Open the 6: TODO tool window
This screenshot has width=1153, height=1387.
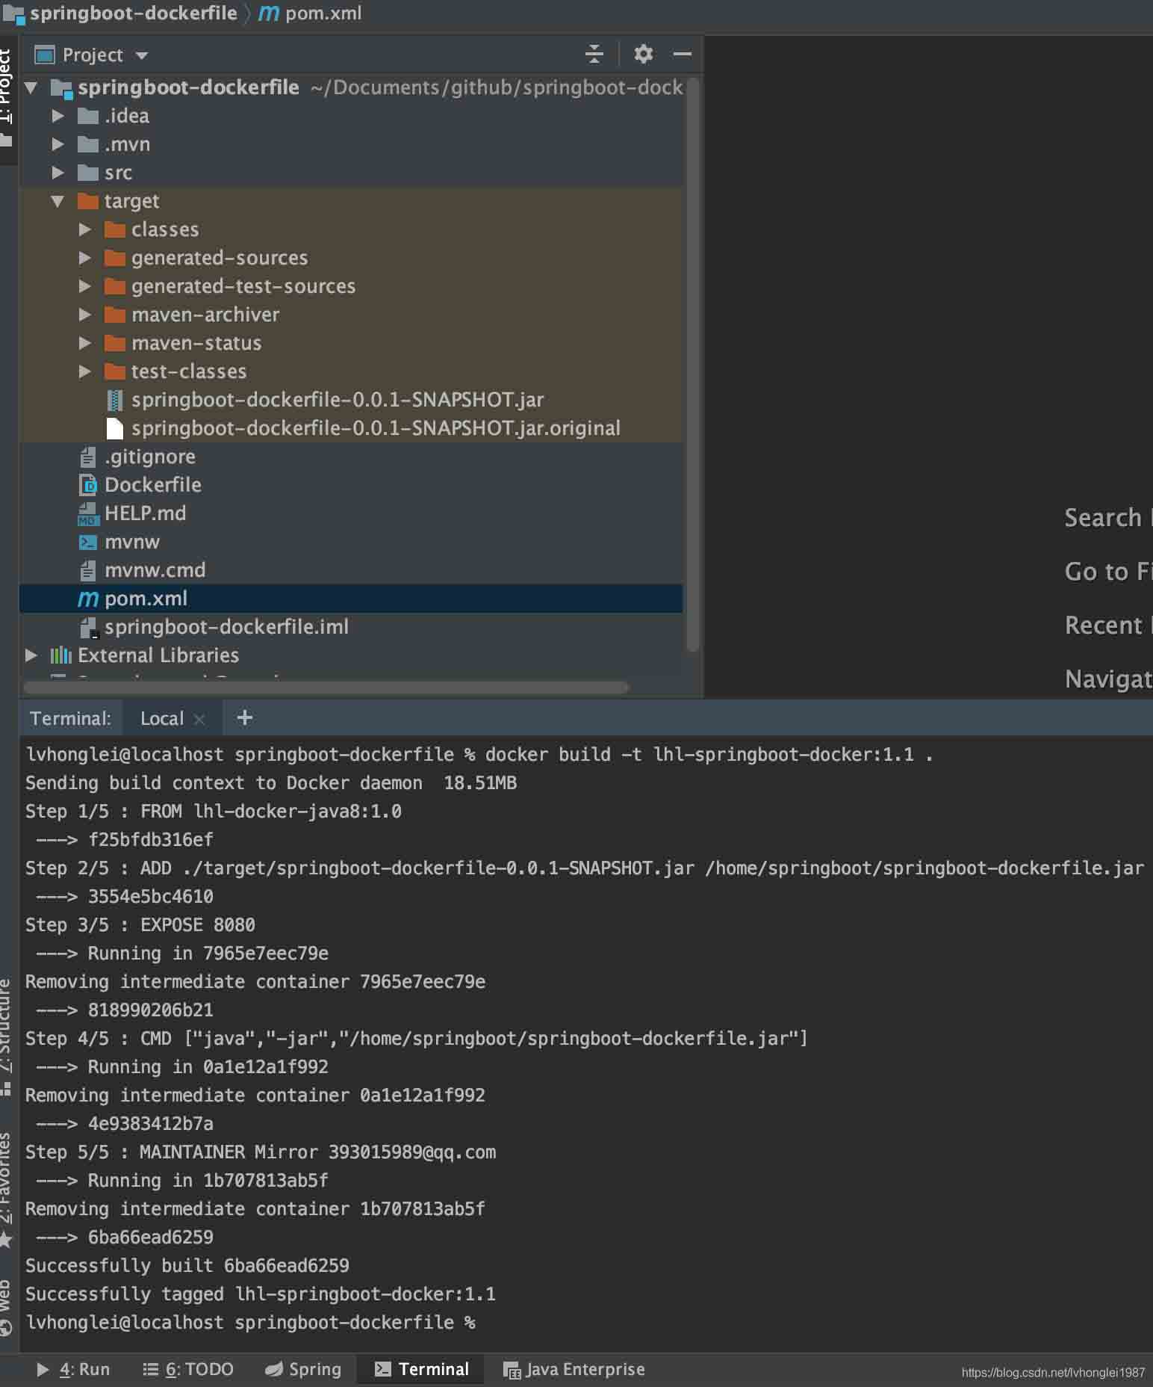click(x=188, y=1369)
